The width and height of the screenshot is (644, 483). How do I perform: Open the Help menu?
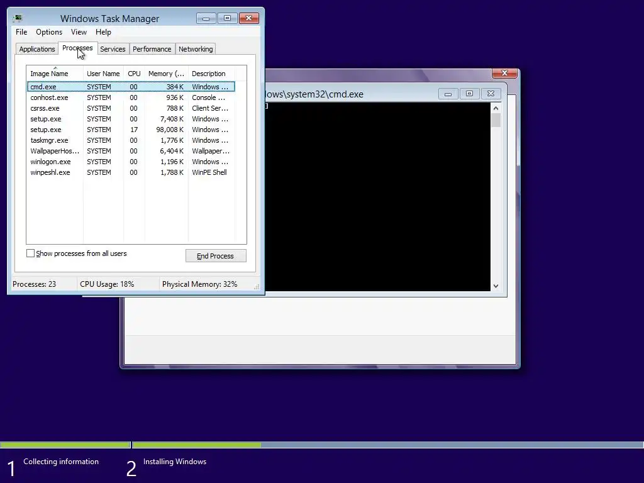pos(103,32)
